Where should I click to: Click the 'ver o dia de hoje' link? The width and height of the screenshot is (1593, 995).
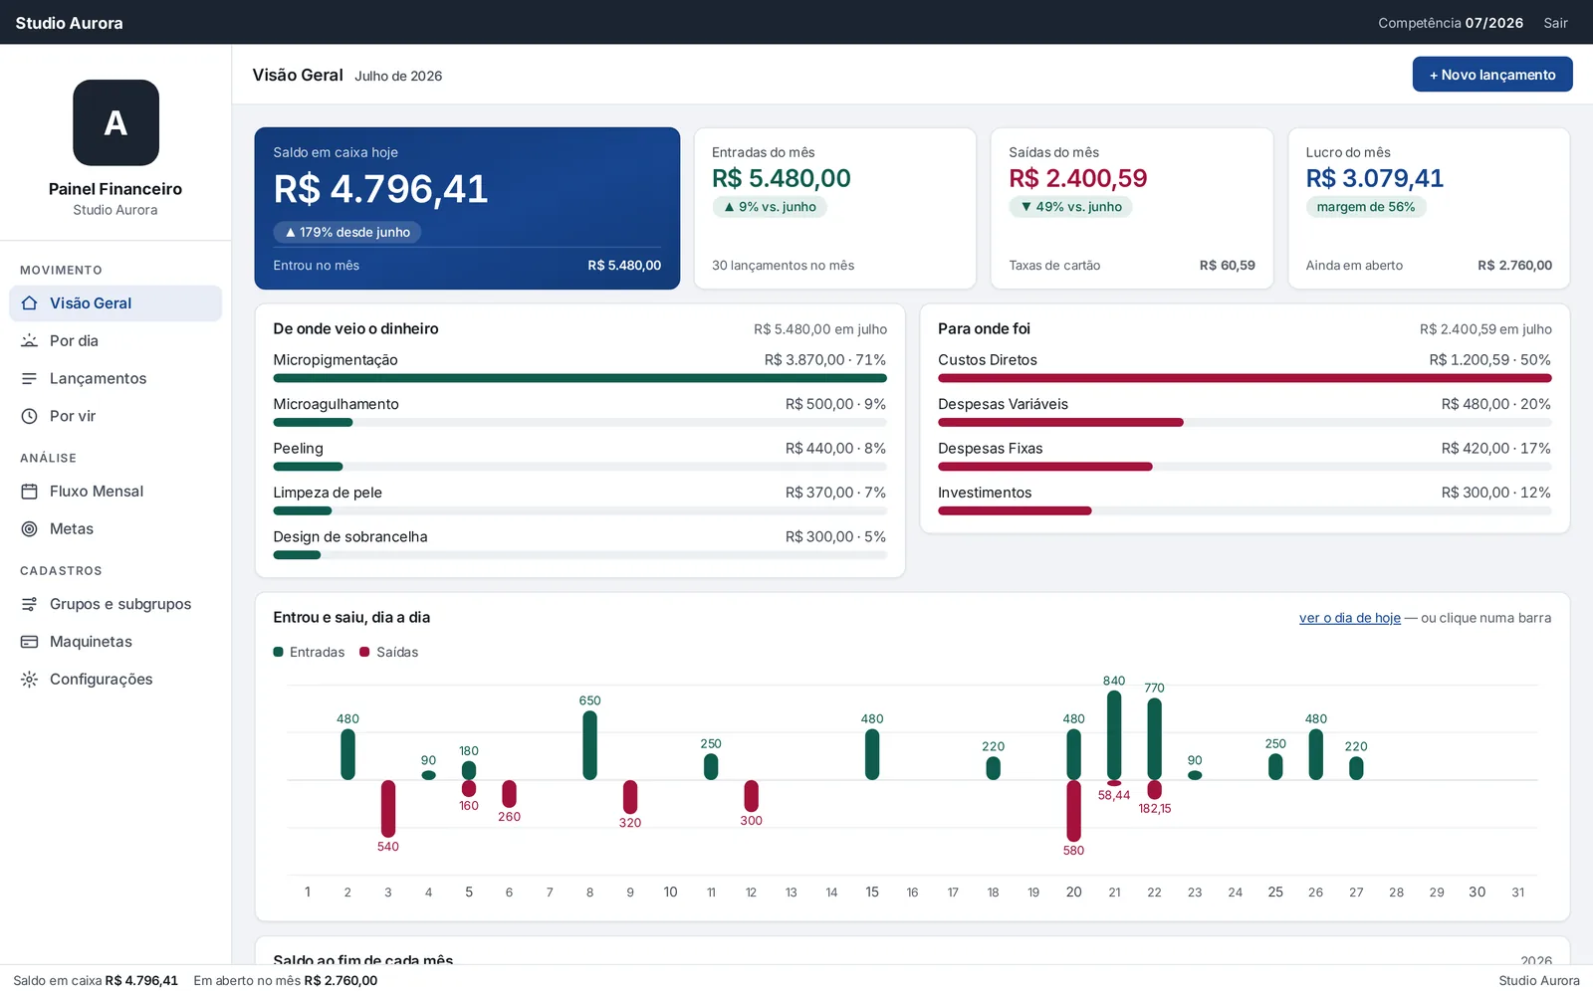click(x=1349, y=618)
